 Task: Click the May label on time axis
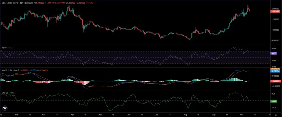click(100, 115)
